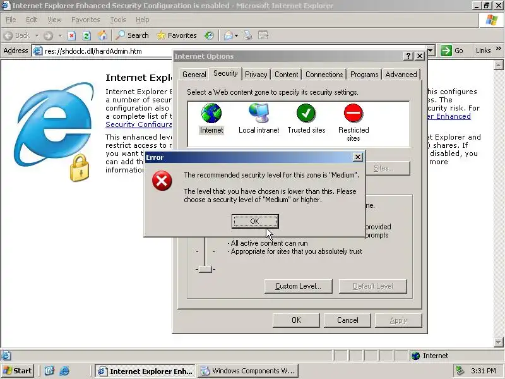Screen dimensions: 505x379
Task: Launch Internet Explorer from quick launch
Action: click(64, 371)
